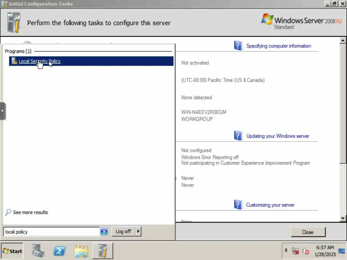The width and height of the screenshot is (347, 260).
Task: Click help icon beside Updating your Windows server
Action: (x=238, y=135)
